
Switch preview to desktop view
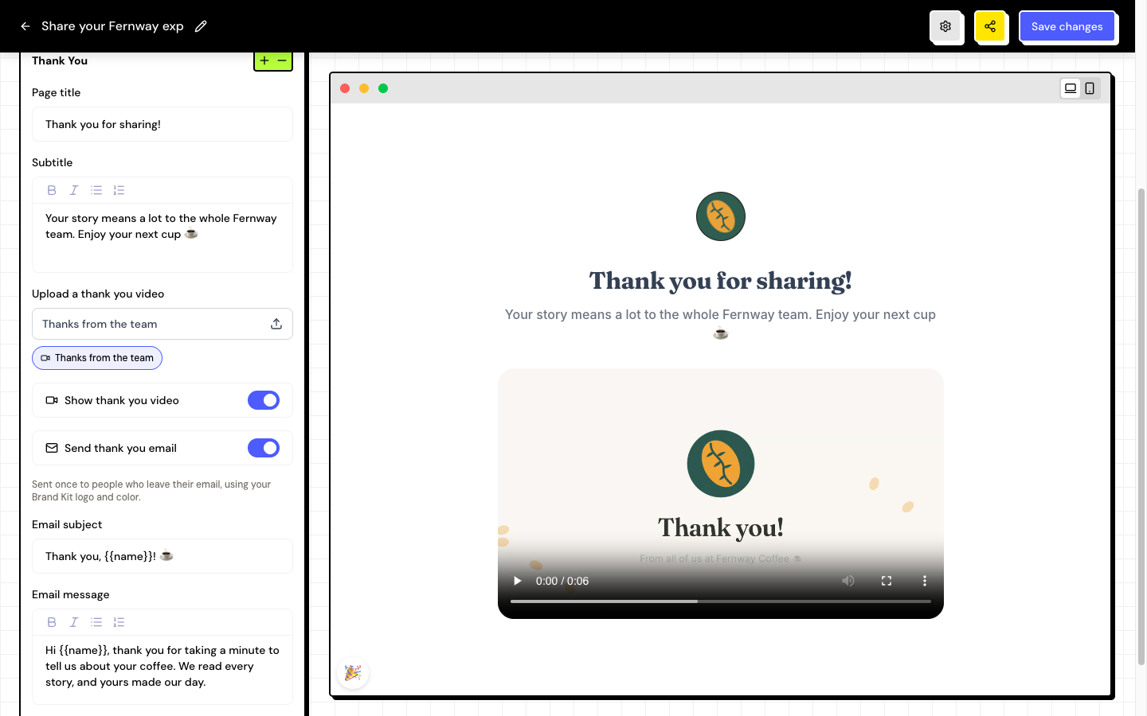[x=1071, y=88]
